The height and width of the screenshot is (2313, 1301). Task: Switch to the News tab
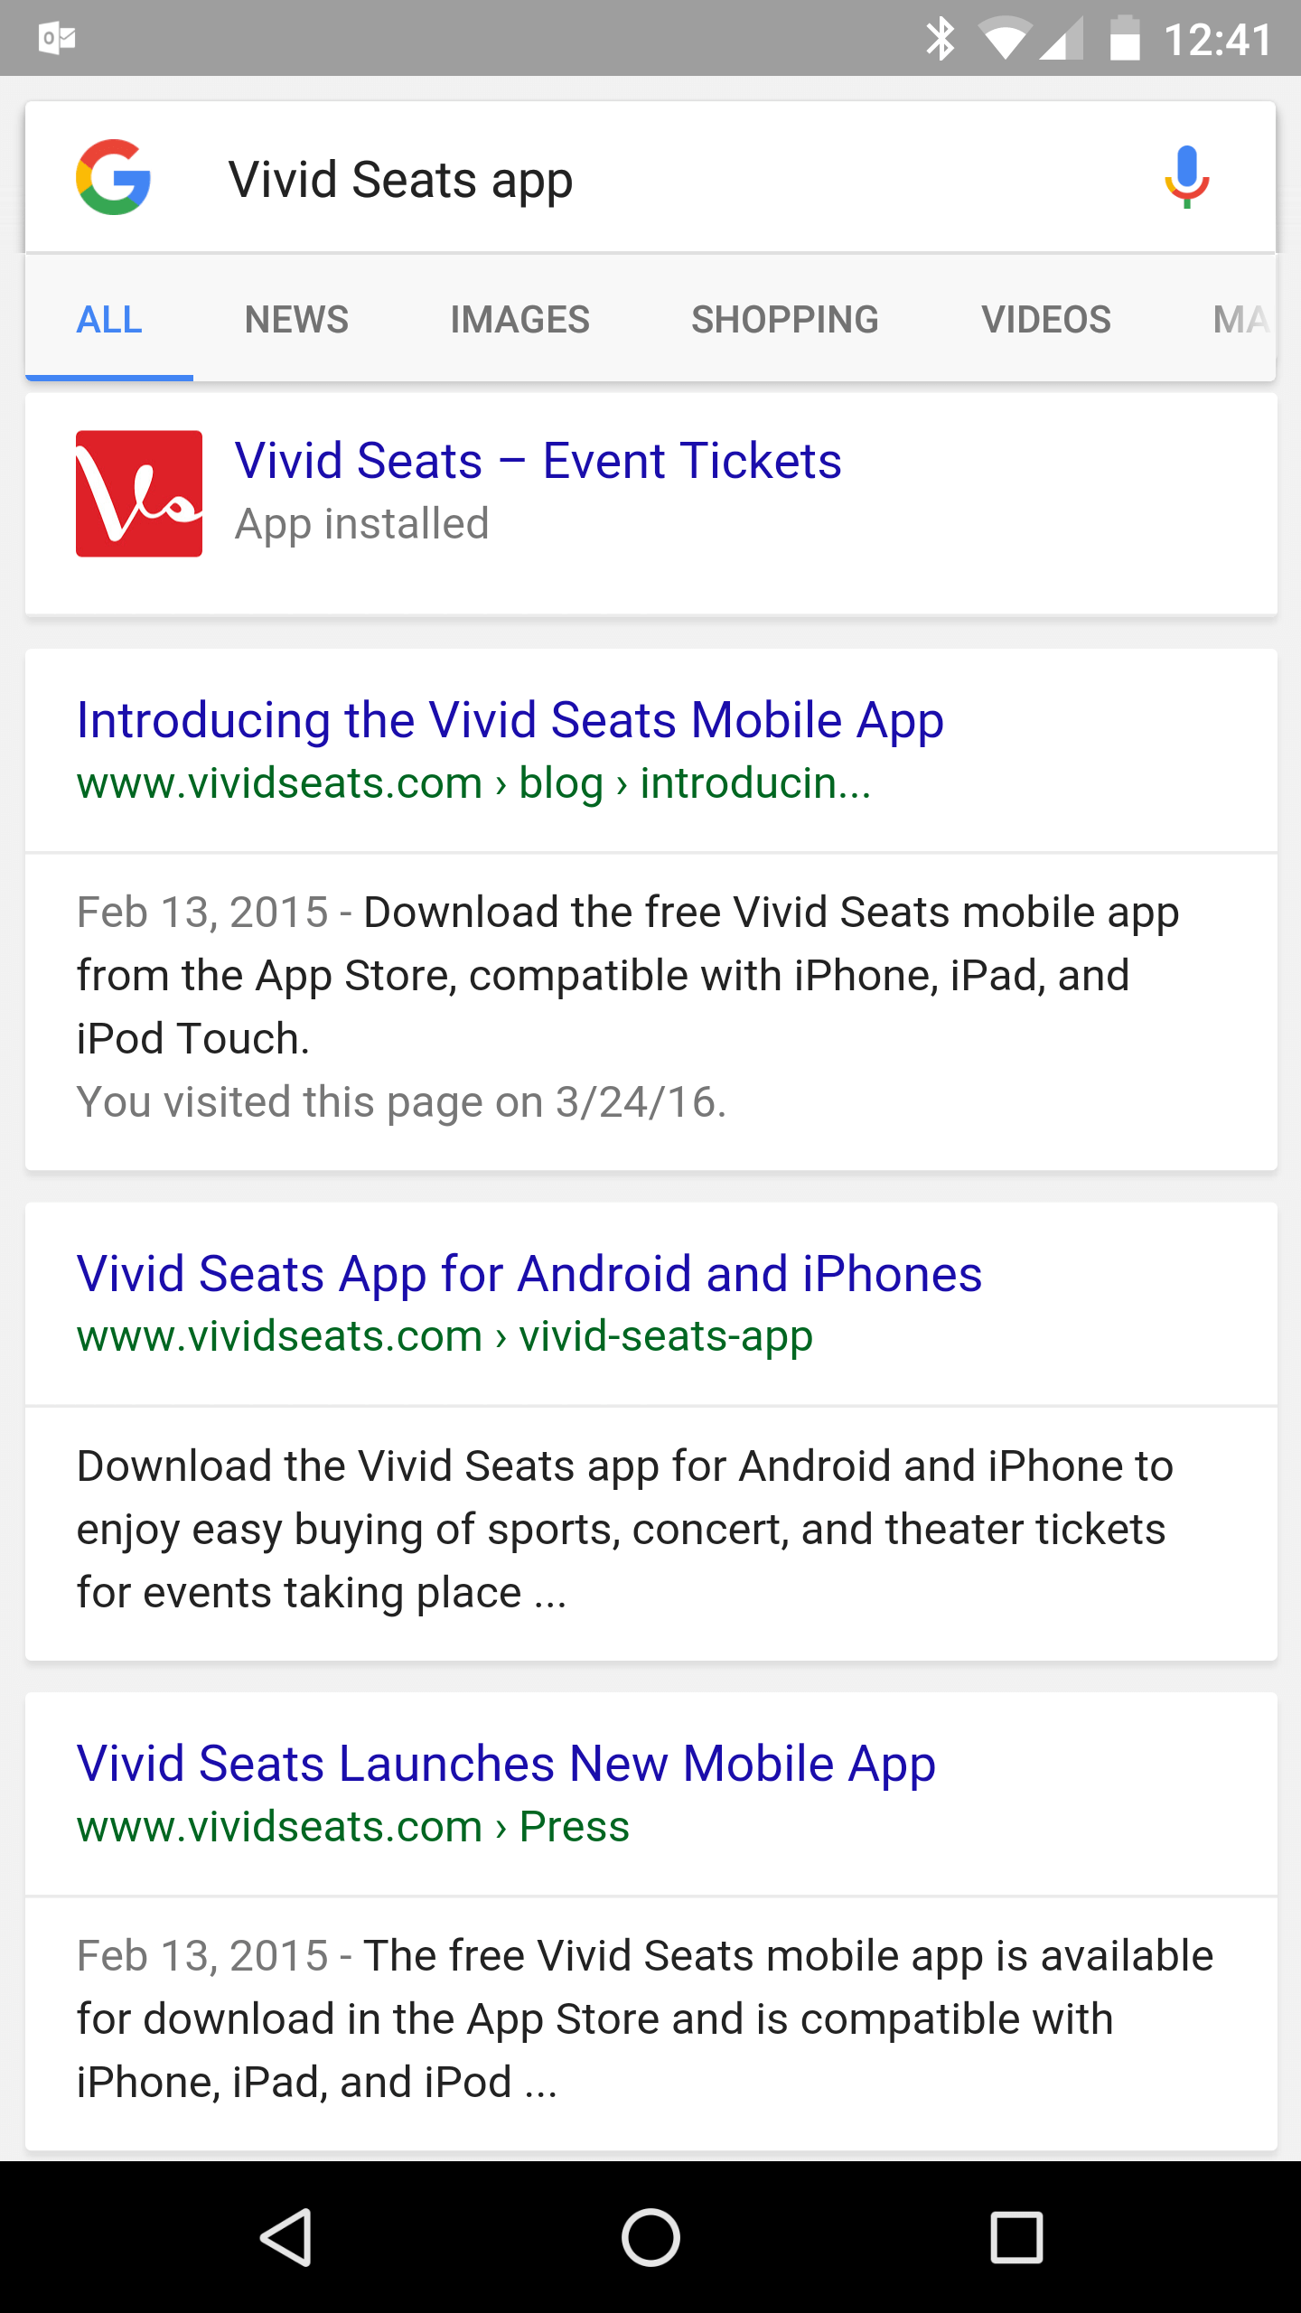point(296,320)
